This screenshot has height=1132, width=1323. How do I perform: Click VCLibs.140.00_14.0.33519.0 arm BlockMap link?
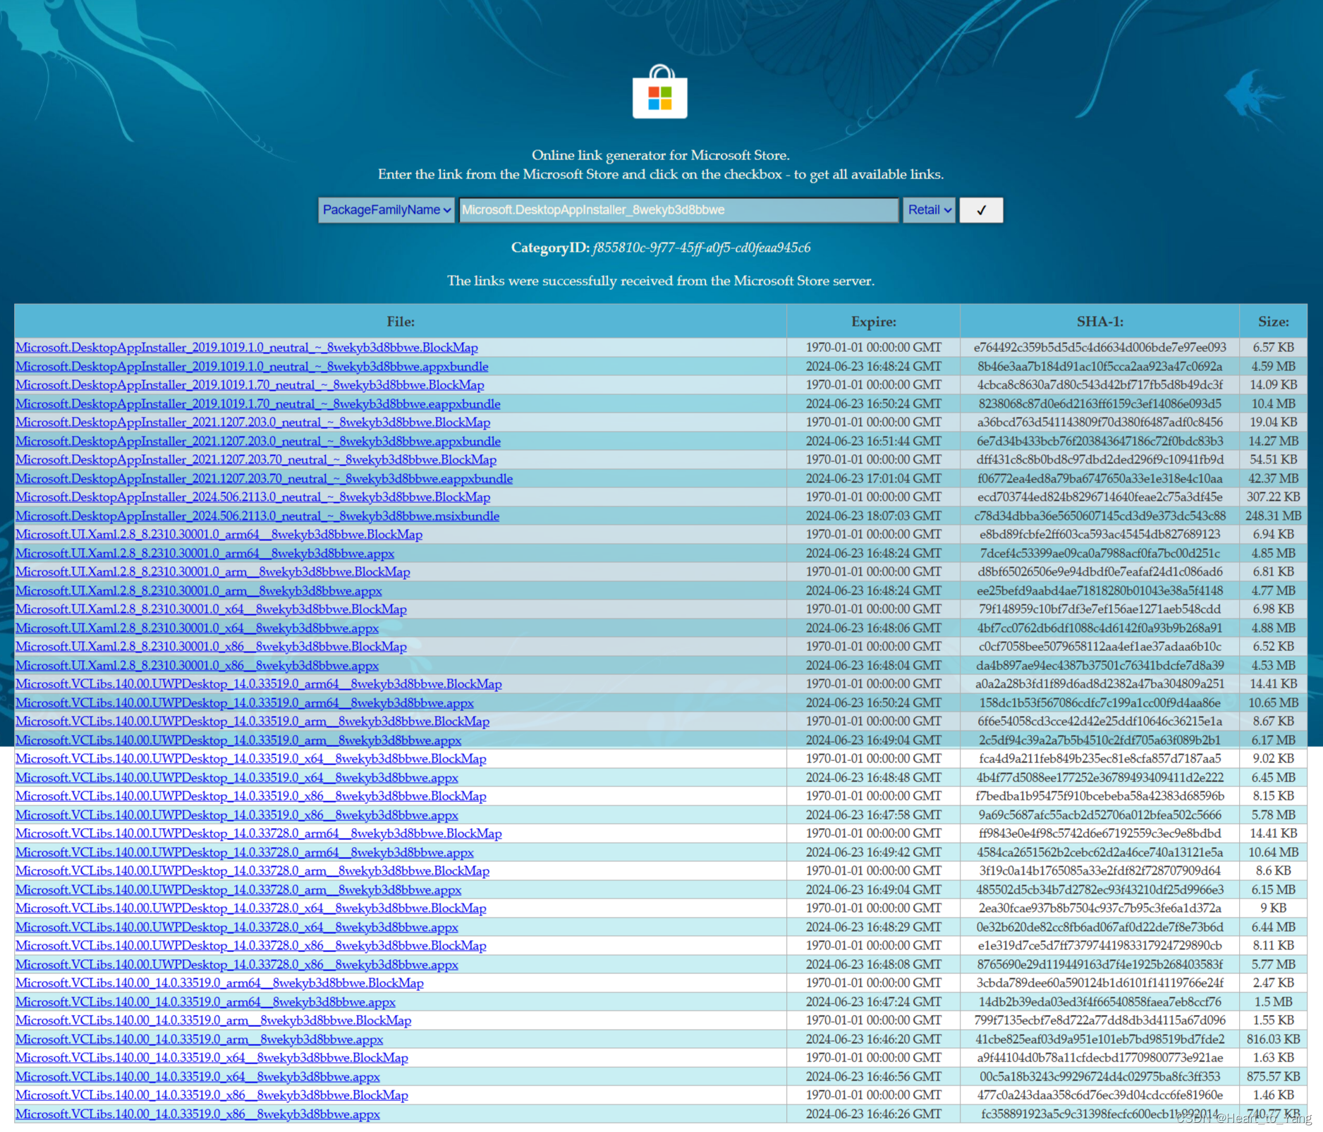coord(214,1021)
